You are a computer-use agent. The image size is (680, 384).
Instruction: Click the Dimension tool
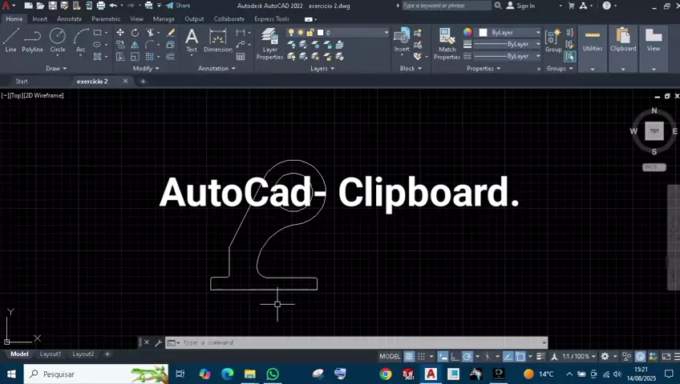pyautogui.click(x=217, y=39)
